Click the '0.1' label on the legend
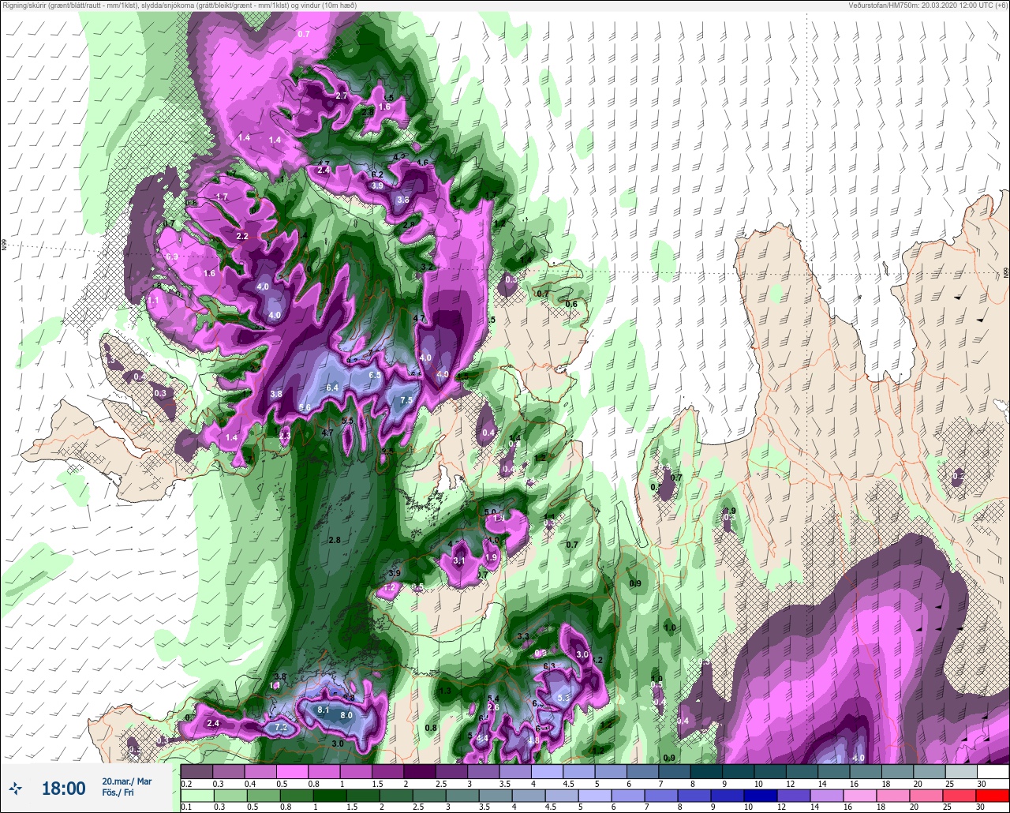1010x813 pixels. pos(185,807)
